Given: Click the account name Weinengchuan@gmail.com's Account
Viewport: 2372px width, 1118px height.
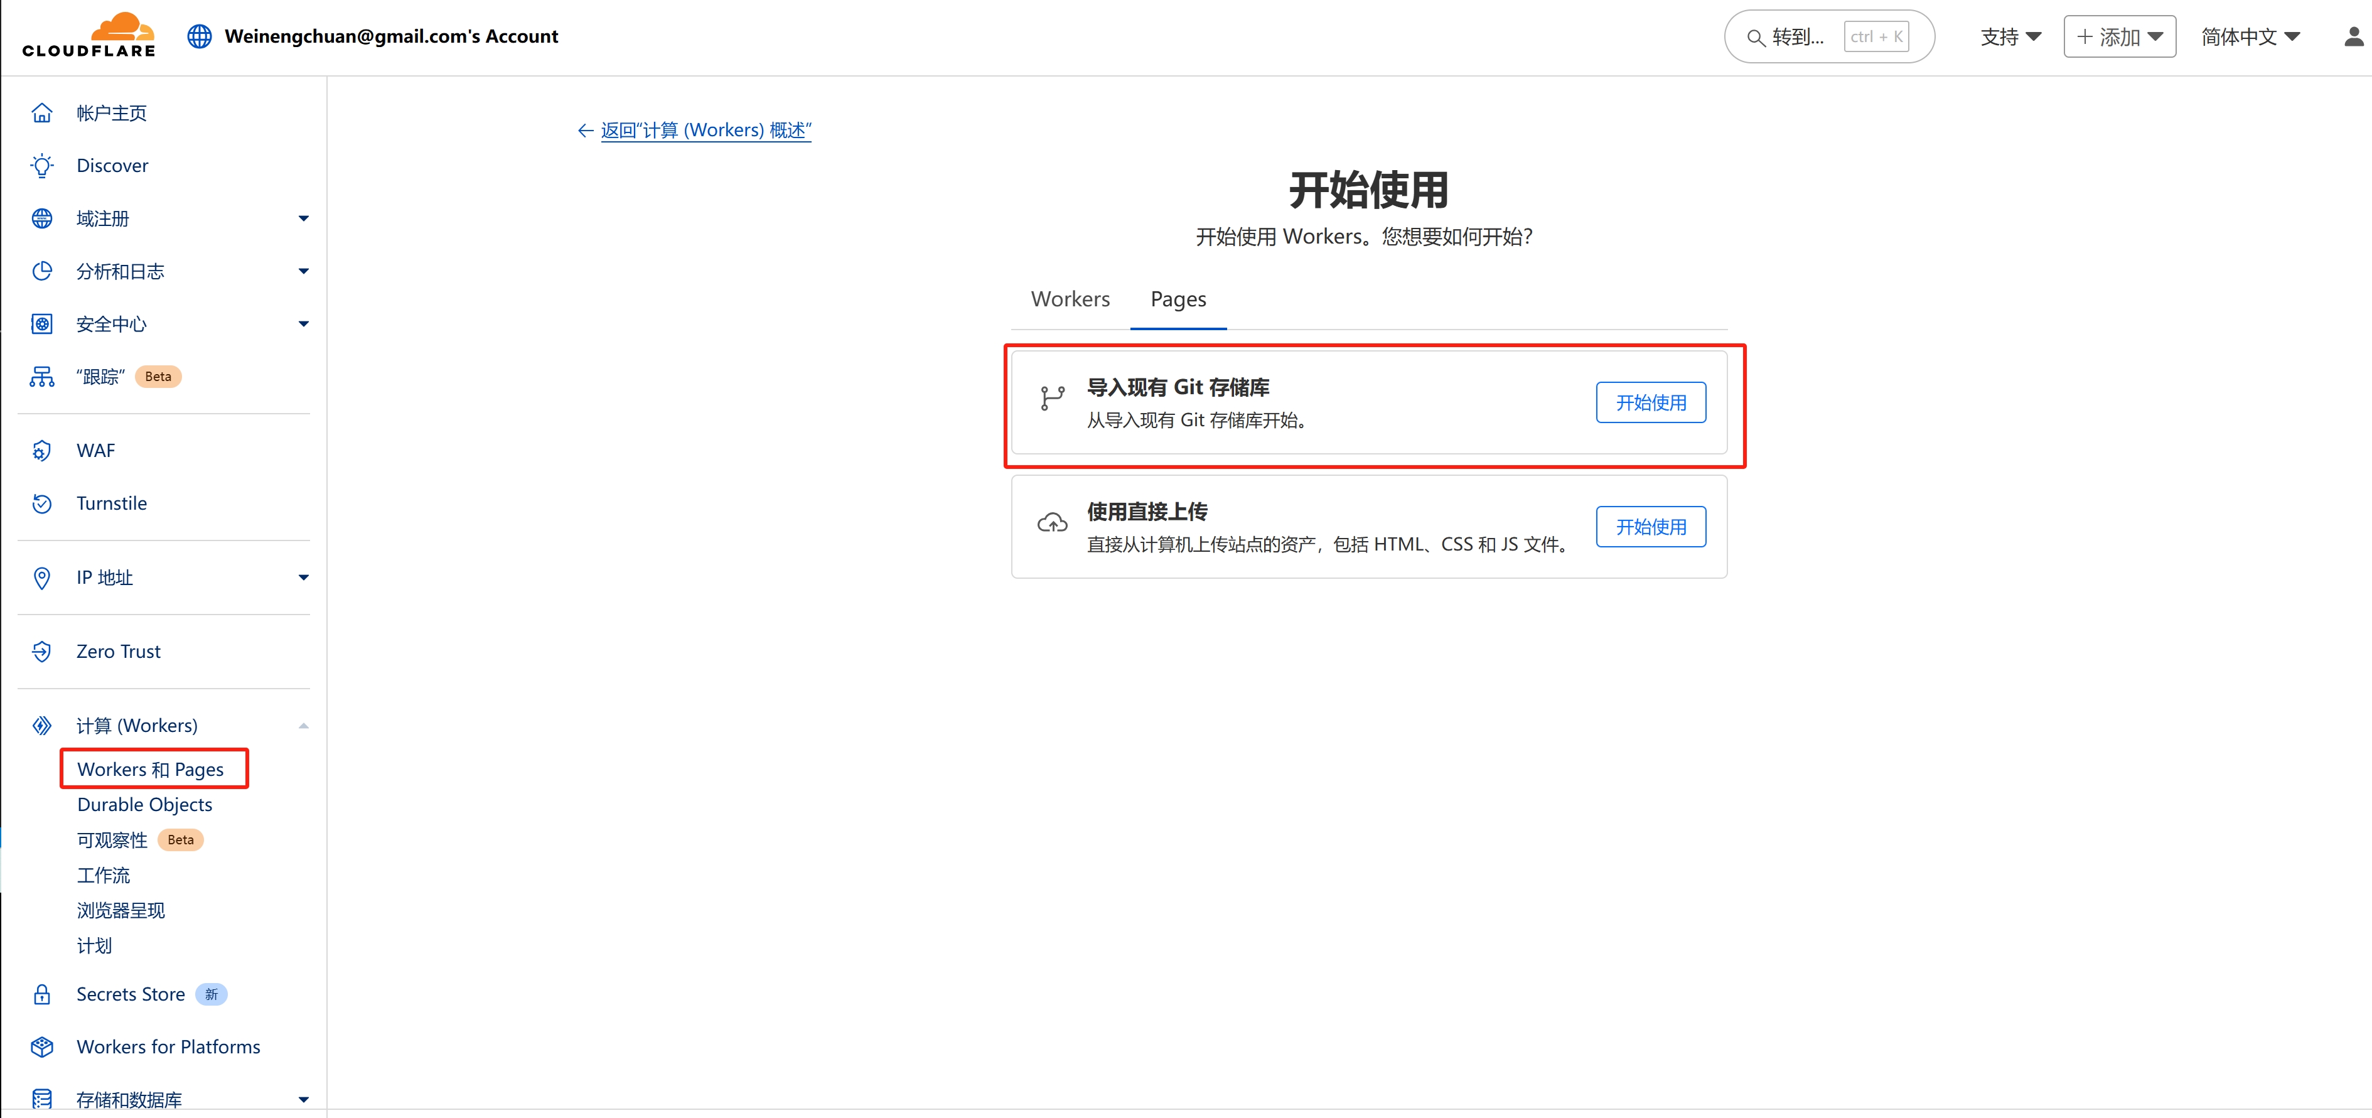Looking at the screenshot, I should tap(391, 36).
